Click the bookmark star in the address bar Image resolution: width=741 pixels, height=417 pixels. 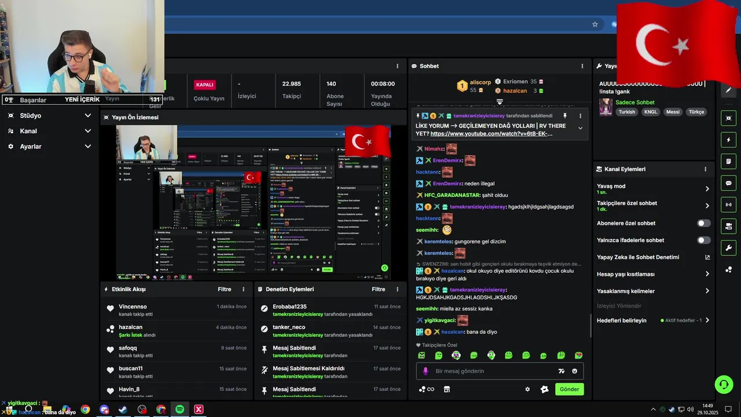[x=595, y=24]
